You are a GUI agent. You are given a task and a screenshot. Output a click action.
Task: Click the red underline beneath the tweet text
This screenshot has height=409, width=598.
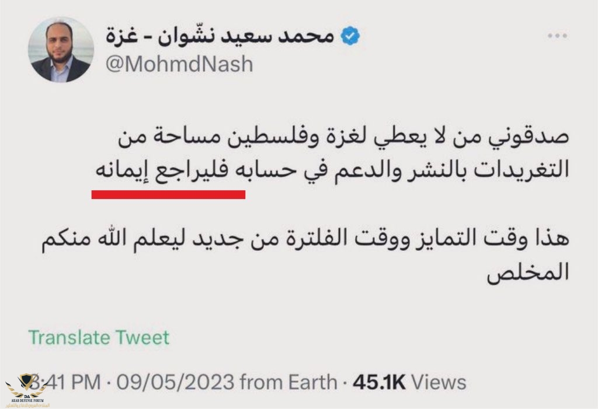click(168, 196)
